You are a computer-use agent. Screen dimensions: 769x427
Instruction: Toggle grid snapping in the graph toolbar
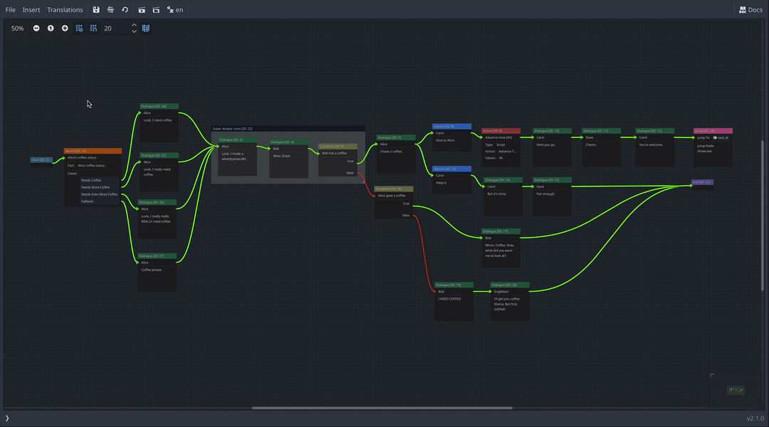93,28
